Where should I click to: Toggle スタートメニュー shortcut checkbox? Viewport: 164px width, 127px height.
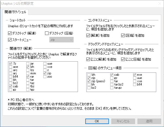pyautogui.click(x=10, y=40)
